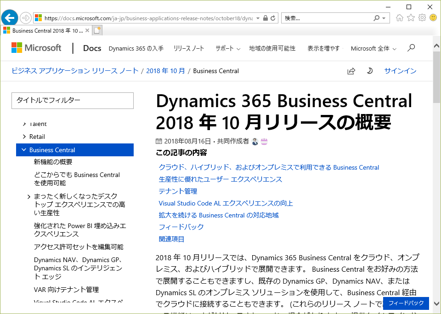Open the 2018 年 10 月 breadcrumb link

165,71
